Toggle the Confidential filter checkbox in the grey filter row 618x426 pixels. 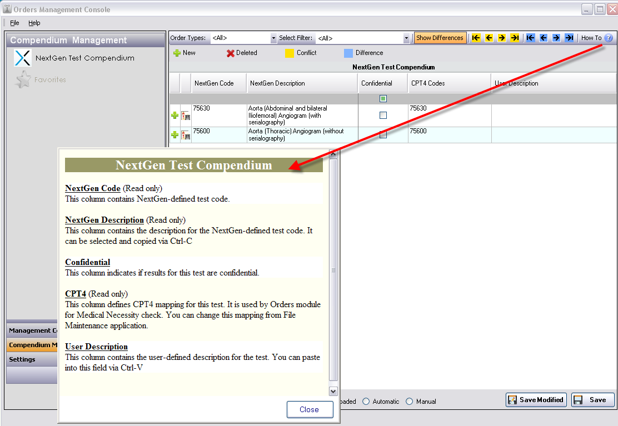click(383, 98)
